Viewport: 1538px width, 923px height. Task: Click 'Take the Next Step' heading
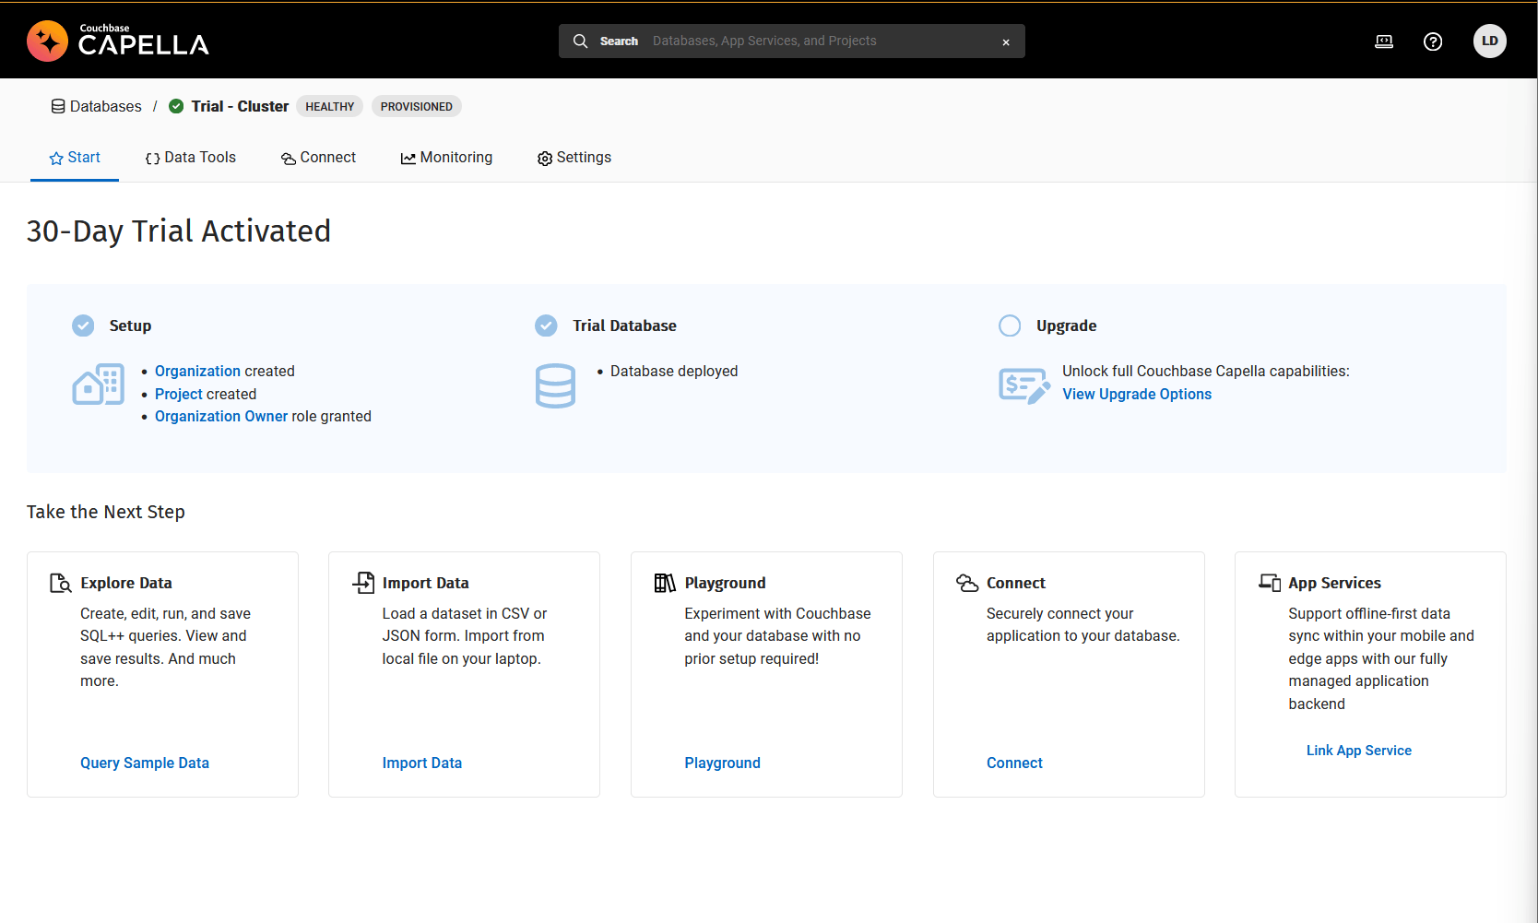106,513
